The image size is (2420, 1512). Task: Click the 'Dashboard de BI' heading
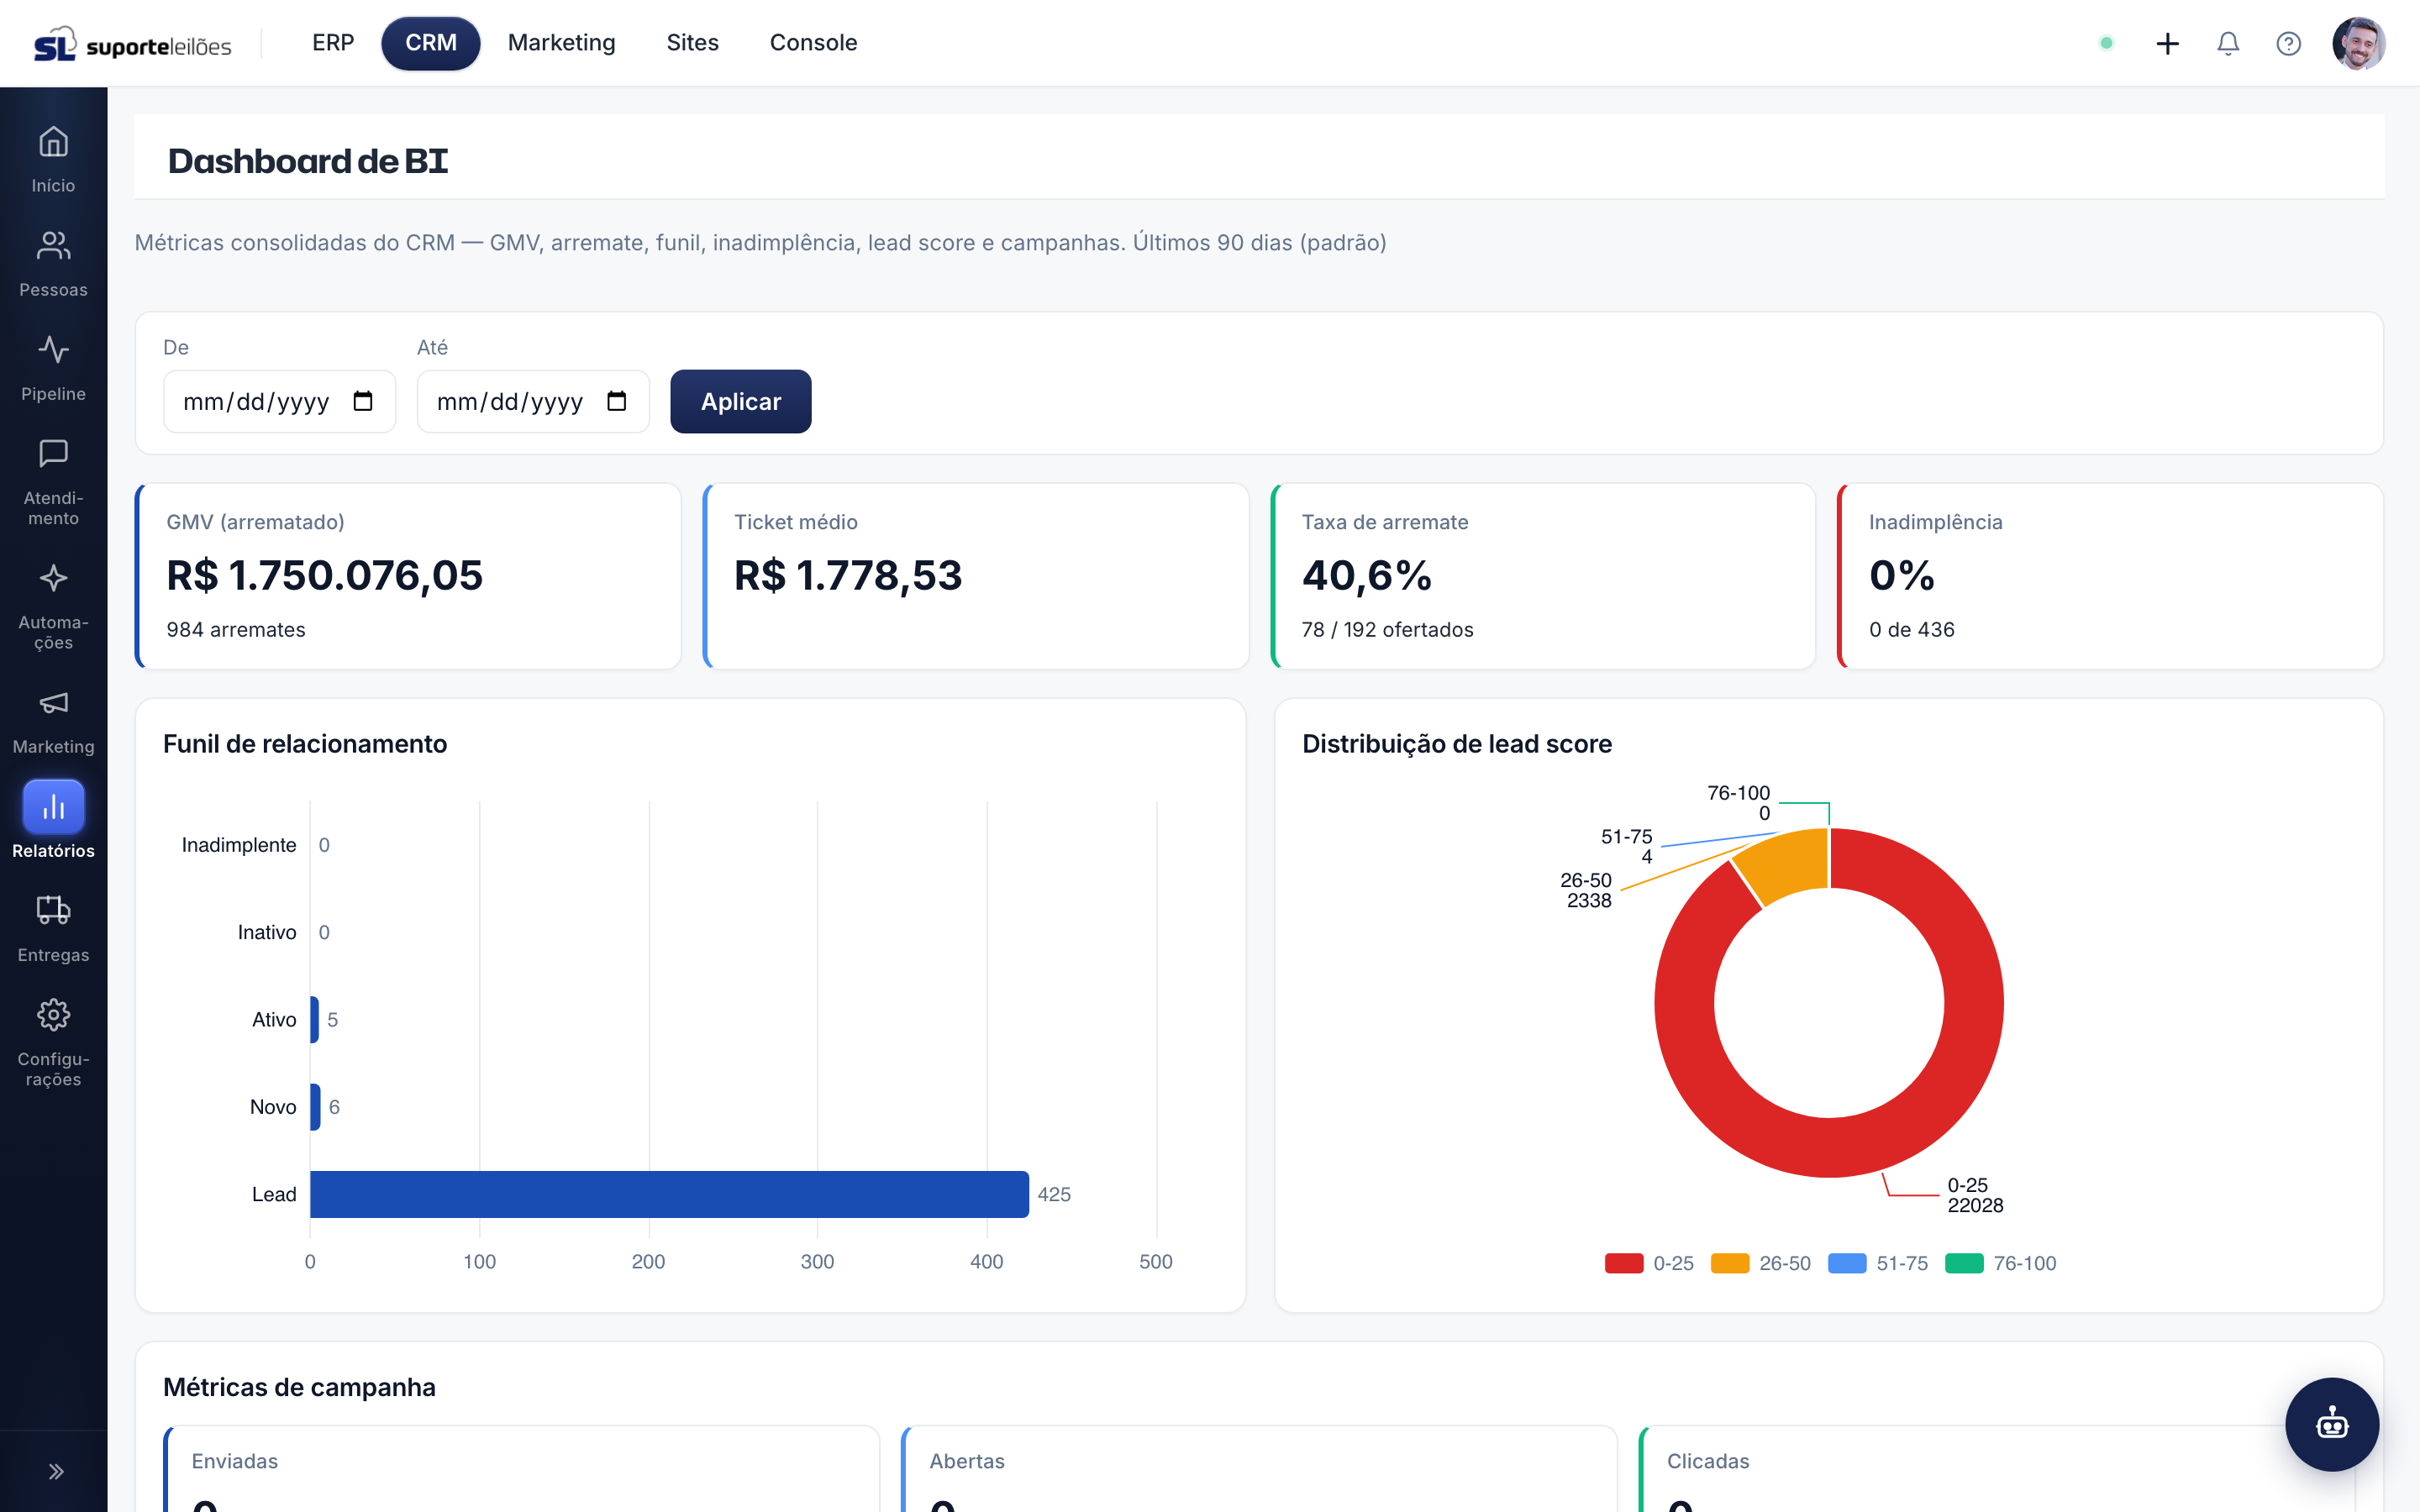307,161
